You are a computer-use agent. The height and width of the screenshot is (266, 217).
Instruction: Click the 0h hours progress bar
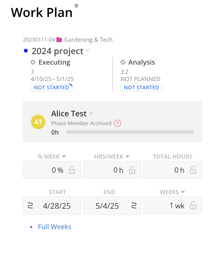pos(130,132)
